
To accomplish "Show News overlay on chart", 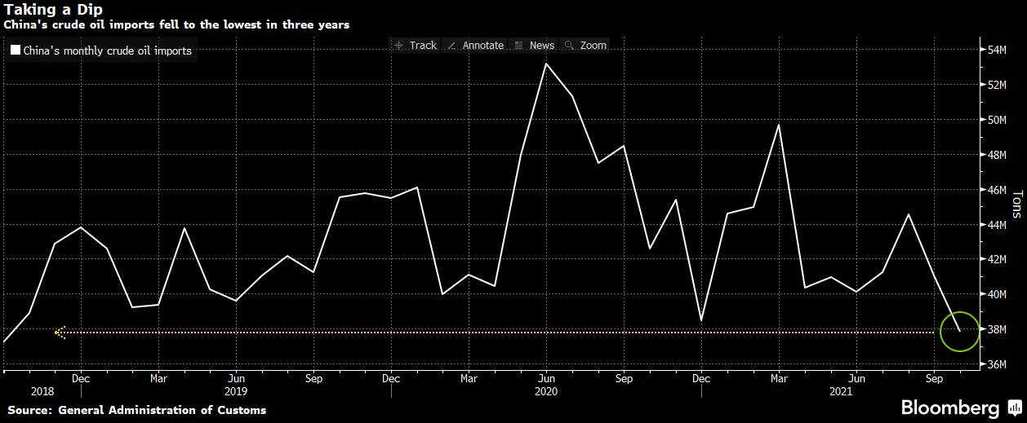I will coord(534,46).
